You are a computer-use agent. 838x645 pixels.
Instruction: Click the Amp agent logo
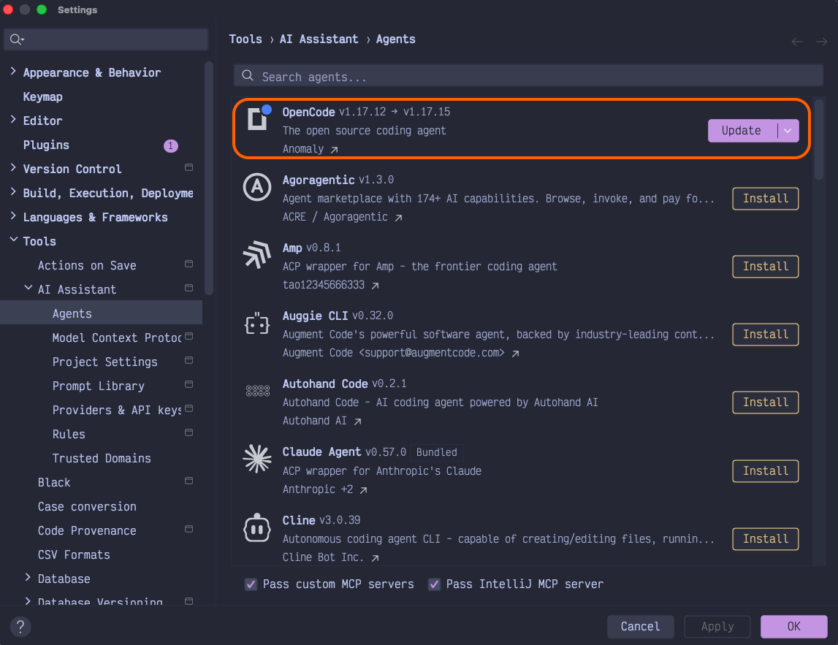click(257, 255)
